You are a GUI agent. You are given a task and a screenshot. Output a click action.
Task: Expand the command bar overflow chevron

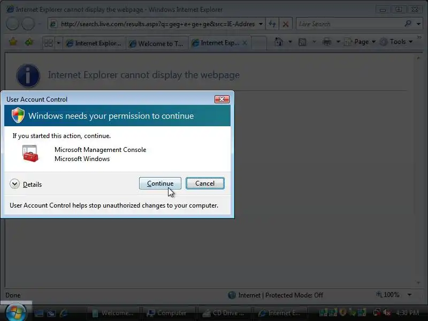coord(419,37)
